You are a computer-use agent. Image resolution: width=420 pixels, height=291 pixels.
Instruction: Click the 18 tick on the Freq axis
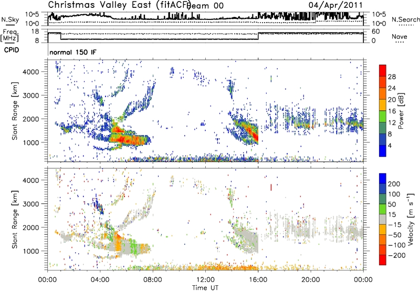click(35, 32)
